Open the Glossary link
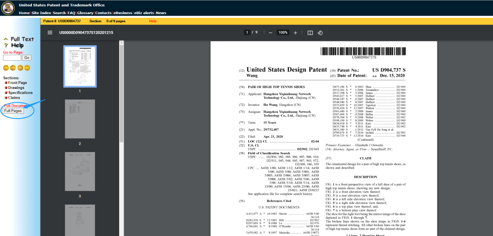Viewport: 493px width, 236px height. click(85, 13)
